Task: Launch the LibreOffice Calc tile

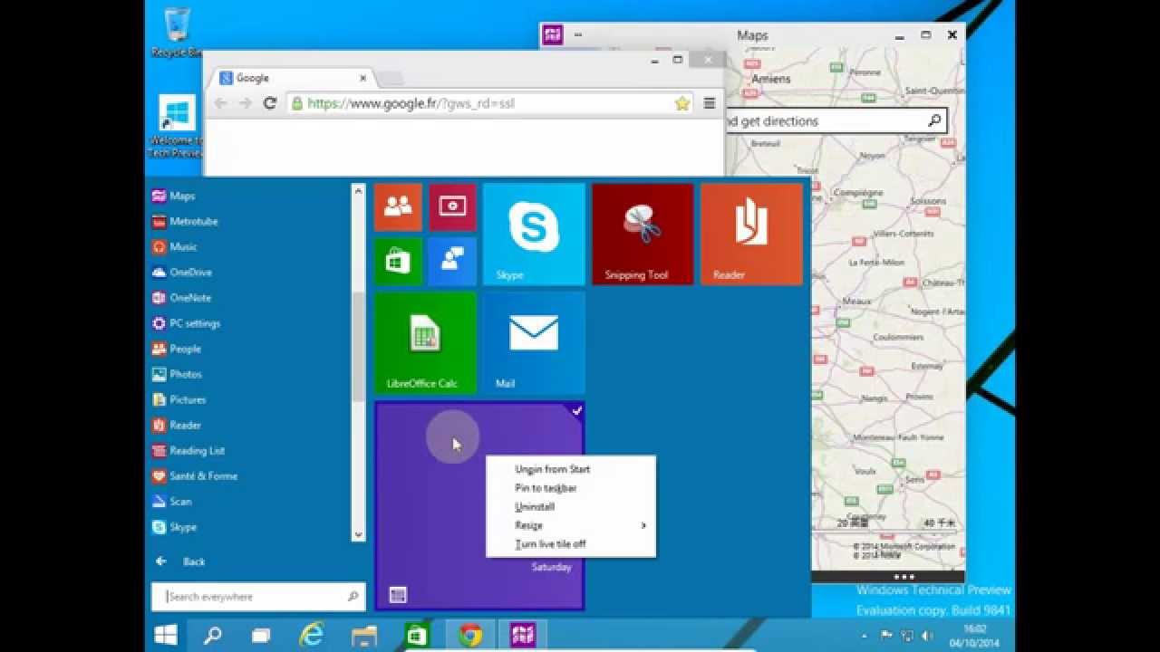Action: point(425,342)
